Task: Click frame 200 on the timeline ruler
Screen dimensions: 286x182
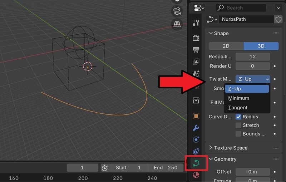Action: coord(83,178)
